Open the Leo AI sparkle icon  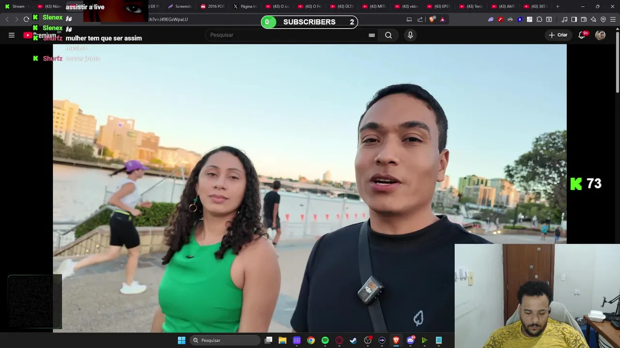click(593, 19)
